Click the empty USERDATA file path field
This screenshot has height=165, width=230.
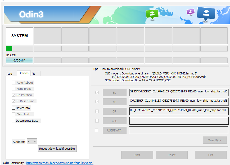click(178, 130)
